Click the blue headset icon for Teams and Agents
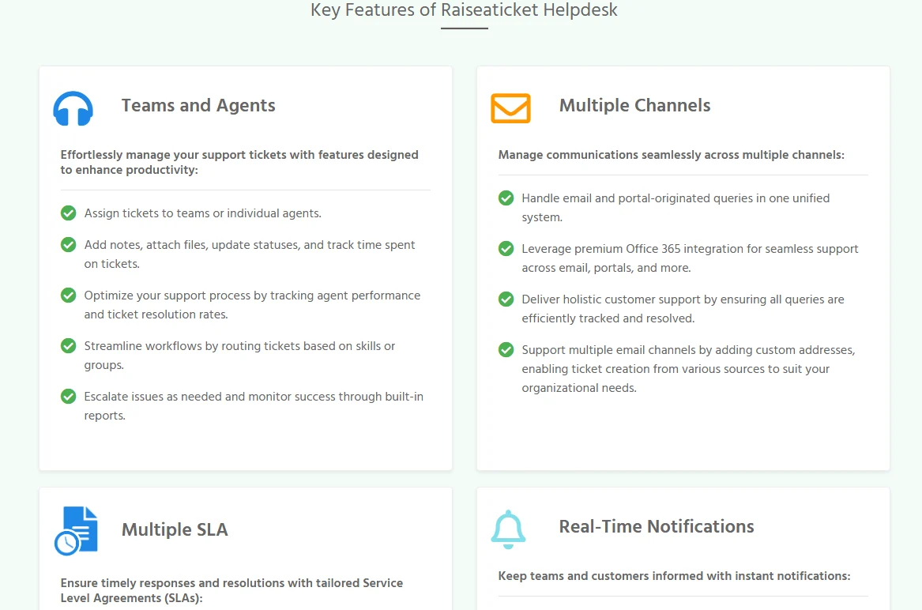 click(73, 109)
